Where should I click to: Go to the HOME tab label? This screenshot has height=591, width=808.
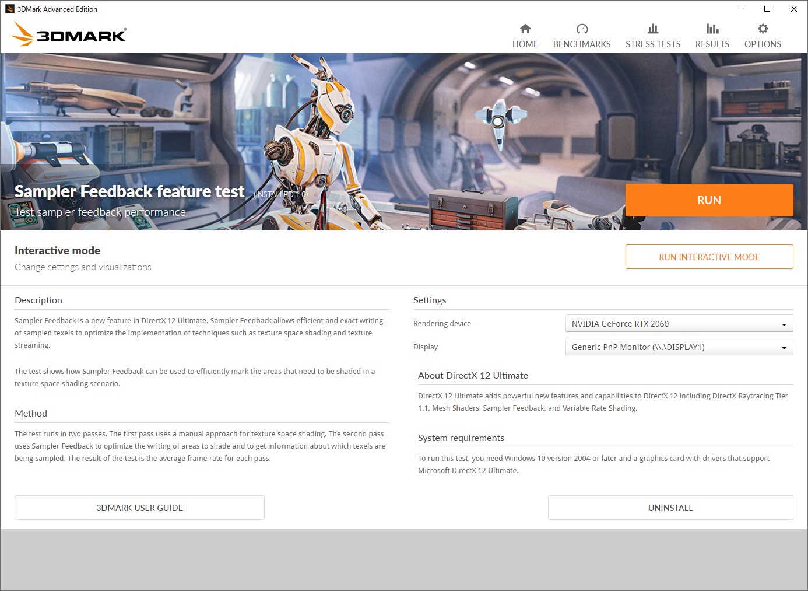tap(525, 44)
